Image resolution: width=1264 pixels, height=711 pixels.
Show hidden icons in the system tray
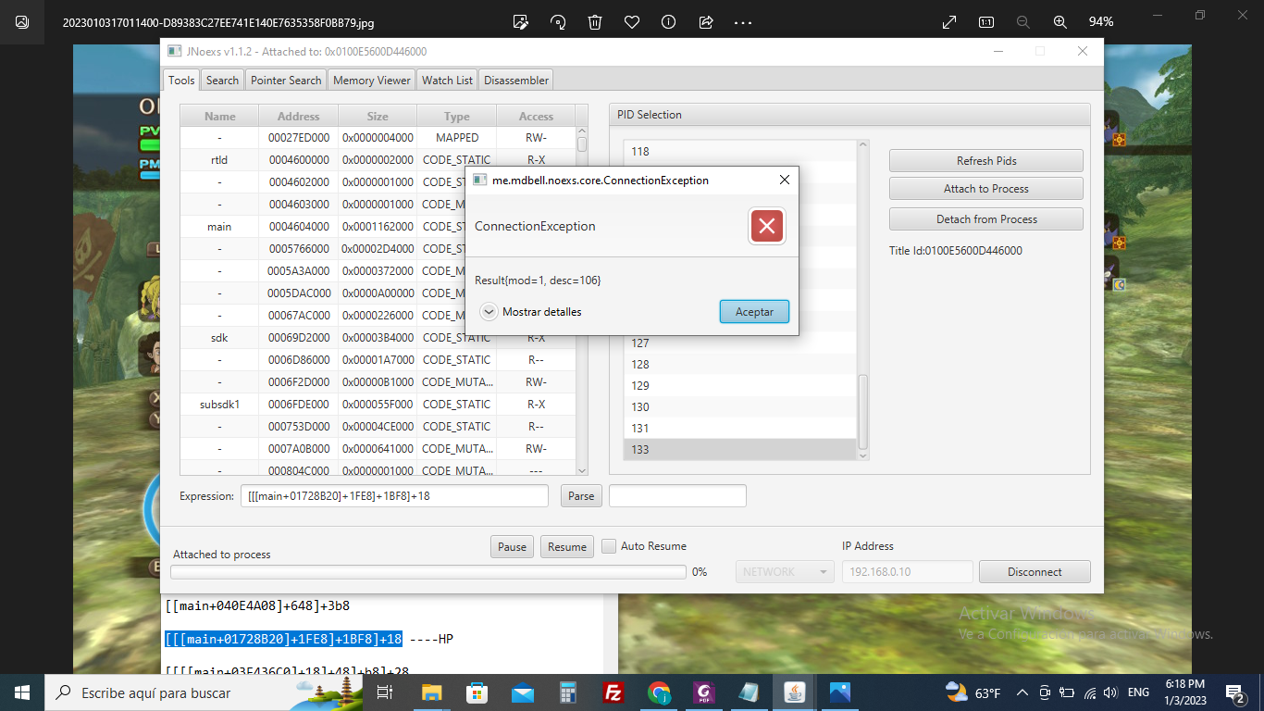[x=1022, y=692]
